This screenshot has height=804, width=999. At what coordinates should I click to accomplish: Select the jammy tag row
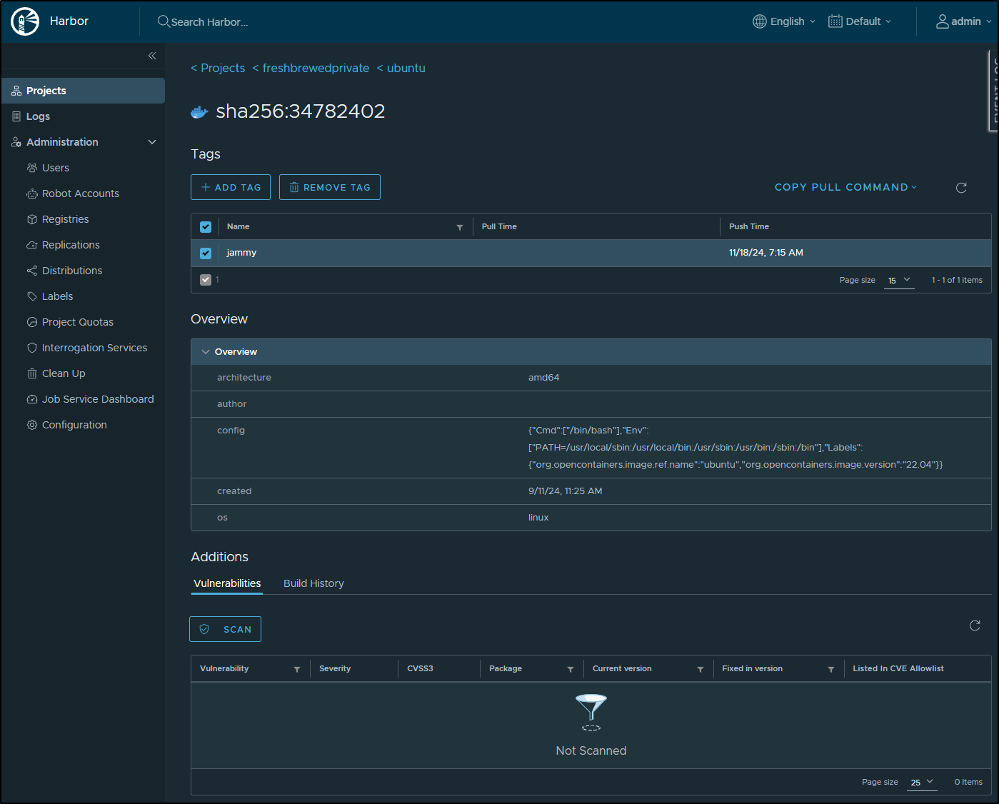click(x=591, y=253)
